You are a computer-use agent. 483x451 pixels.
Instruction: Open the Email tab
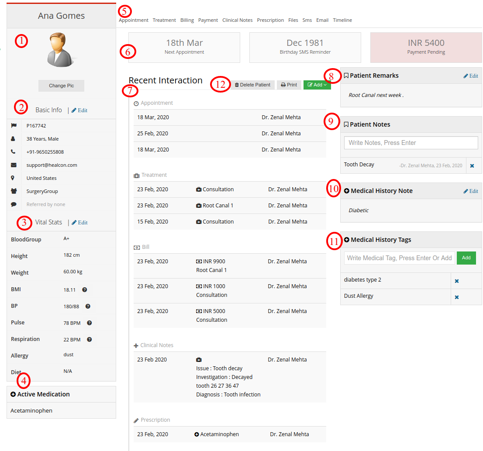point(322,20)
